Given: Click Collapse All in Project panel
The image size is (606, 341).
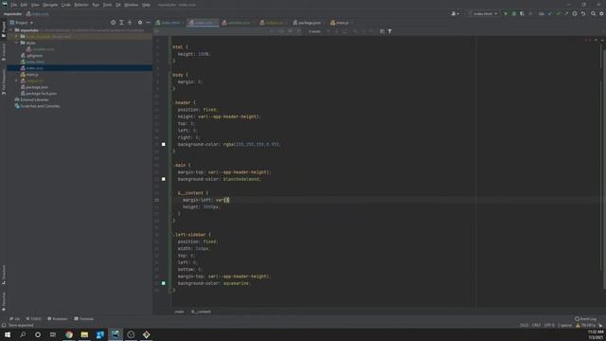Looking at the screenshot, I should coord(130,23).
